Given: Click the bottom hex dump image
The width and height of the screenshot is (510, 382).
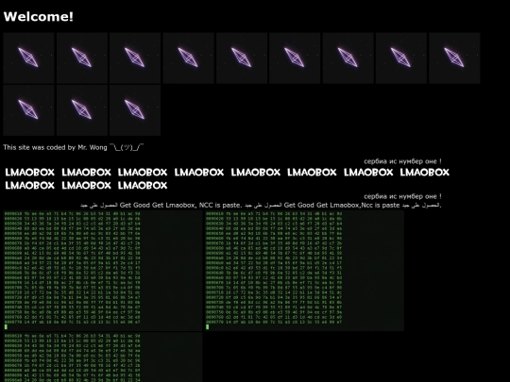Looking at the screenshot, I should pos(103,357).
